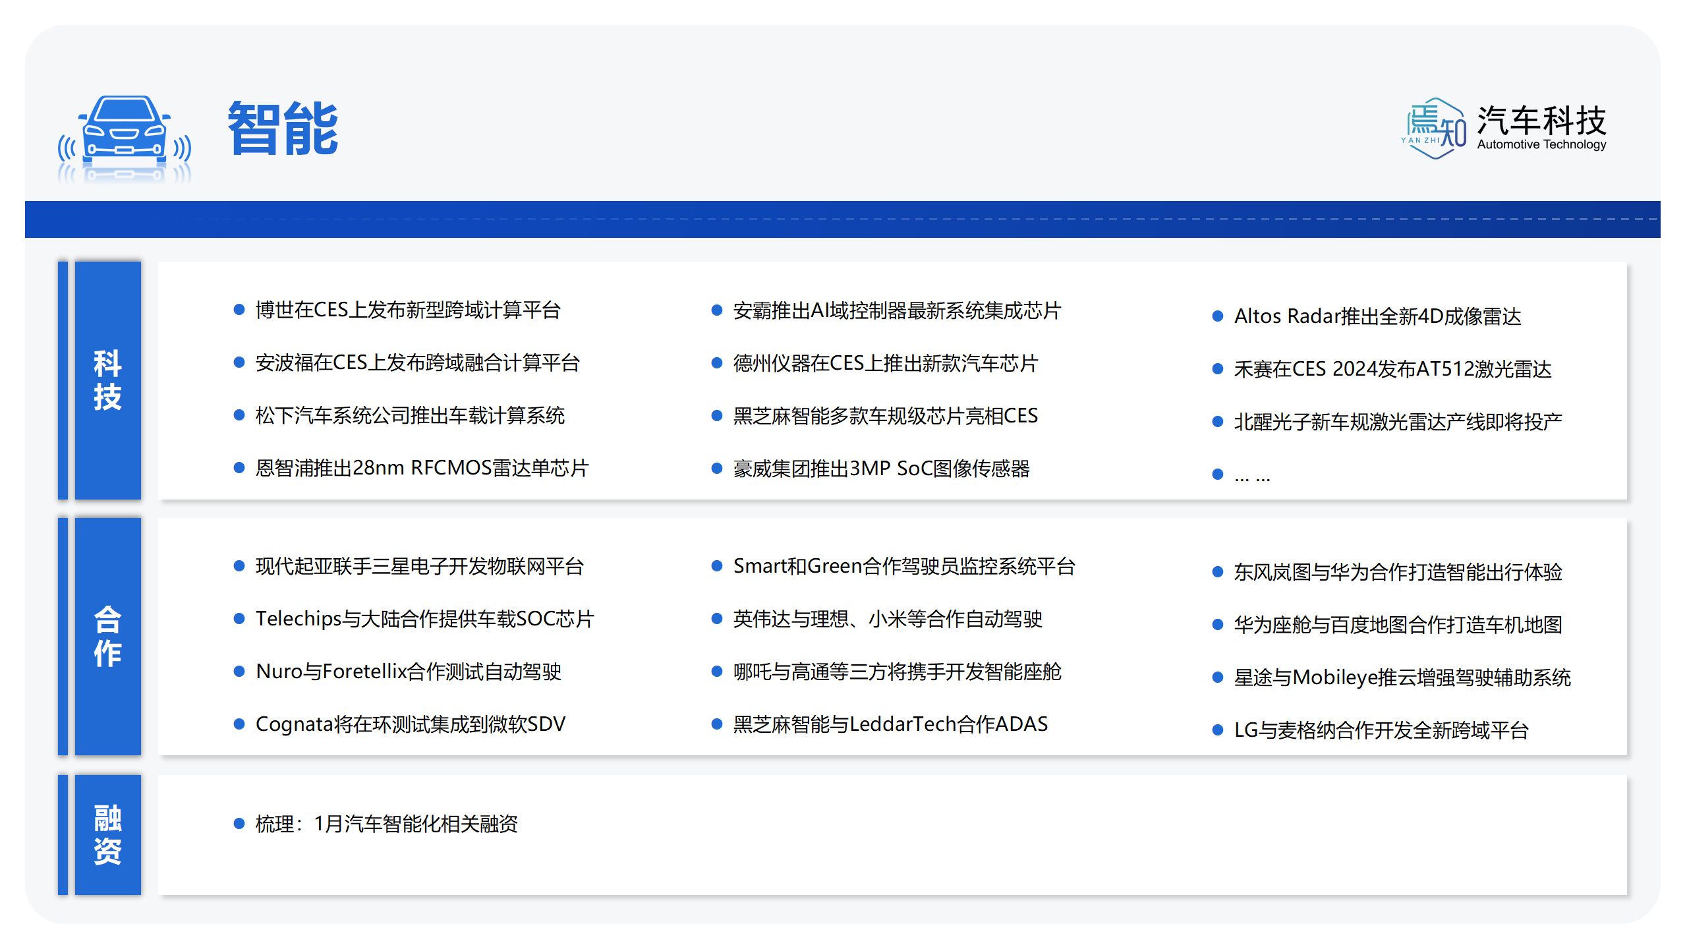1687x949 pixels.
Task: Click 现代起亚联手三星电子开发物联网平台
Action: (x=420, y=566)
